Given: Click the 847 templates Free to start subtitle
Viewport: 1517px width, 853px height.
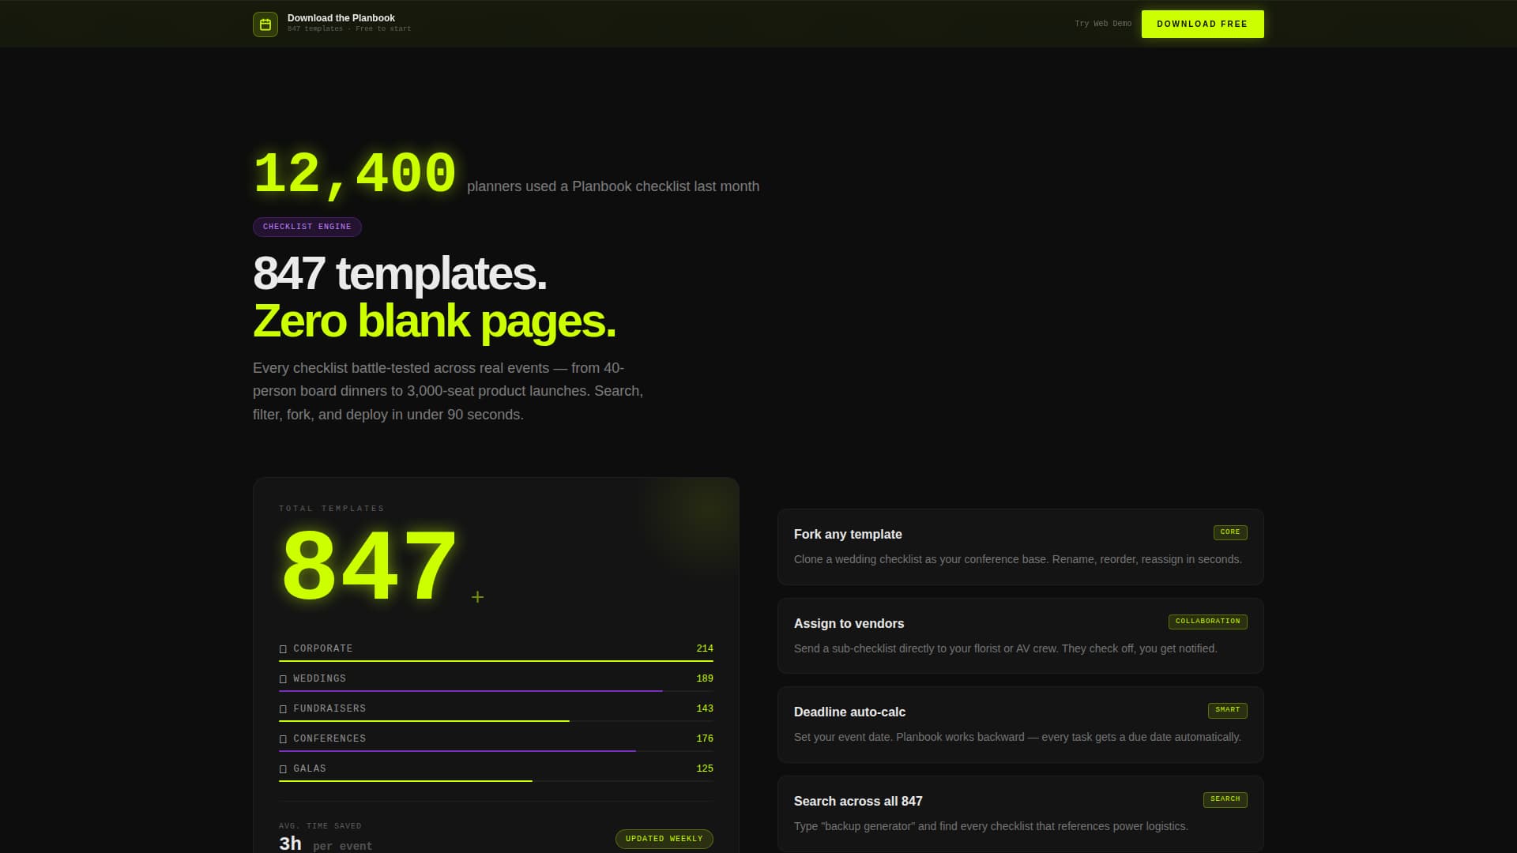Looking at the screenshot, I should pos(349,29).
